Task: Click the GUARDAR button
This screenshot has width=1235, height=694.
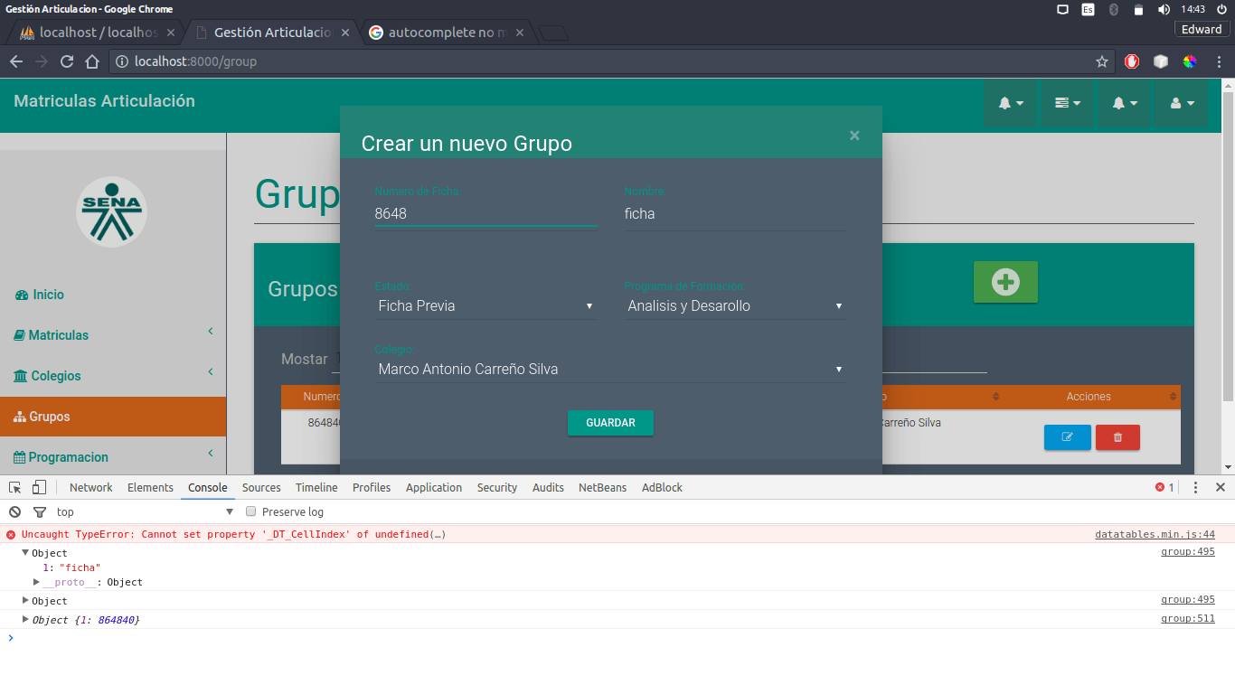Action: [x=610, y=423]
